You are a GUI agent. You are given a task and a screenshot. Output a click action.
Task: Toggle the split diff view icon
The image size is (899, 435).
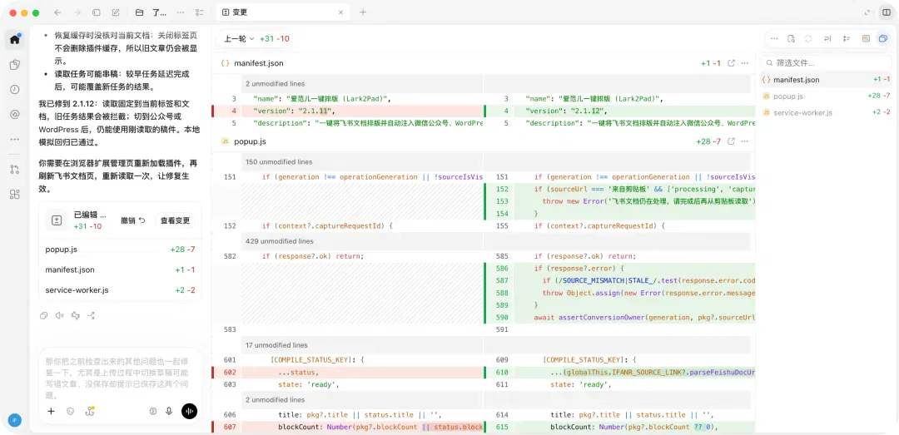[x=866, y=38]
